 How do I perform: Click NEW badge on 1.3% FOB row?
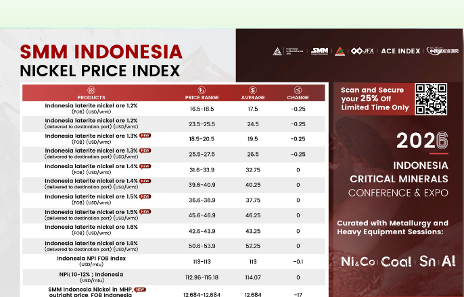point(145,136)
